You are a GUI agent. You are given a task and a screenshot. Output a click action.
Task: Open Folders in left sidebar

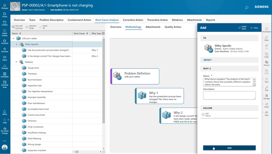[5, 23]
